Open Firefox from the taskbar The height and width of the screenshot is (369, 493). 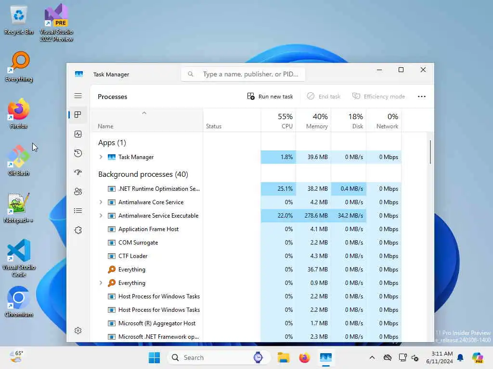click(304, 357)
